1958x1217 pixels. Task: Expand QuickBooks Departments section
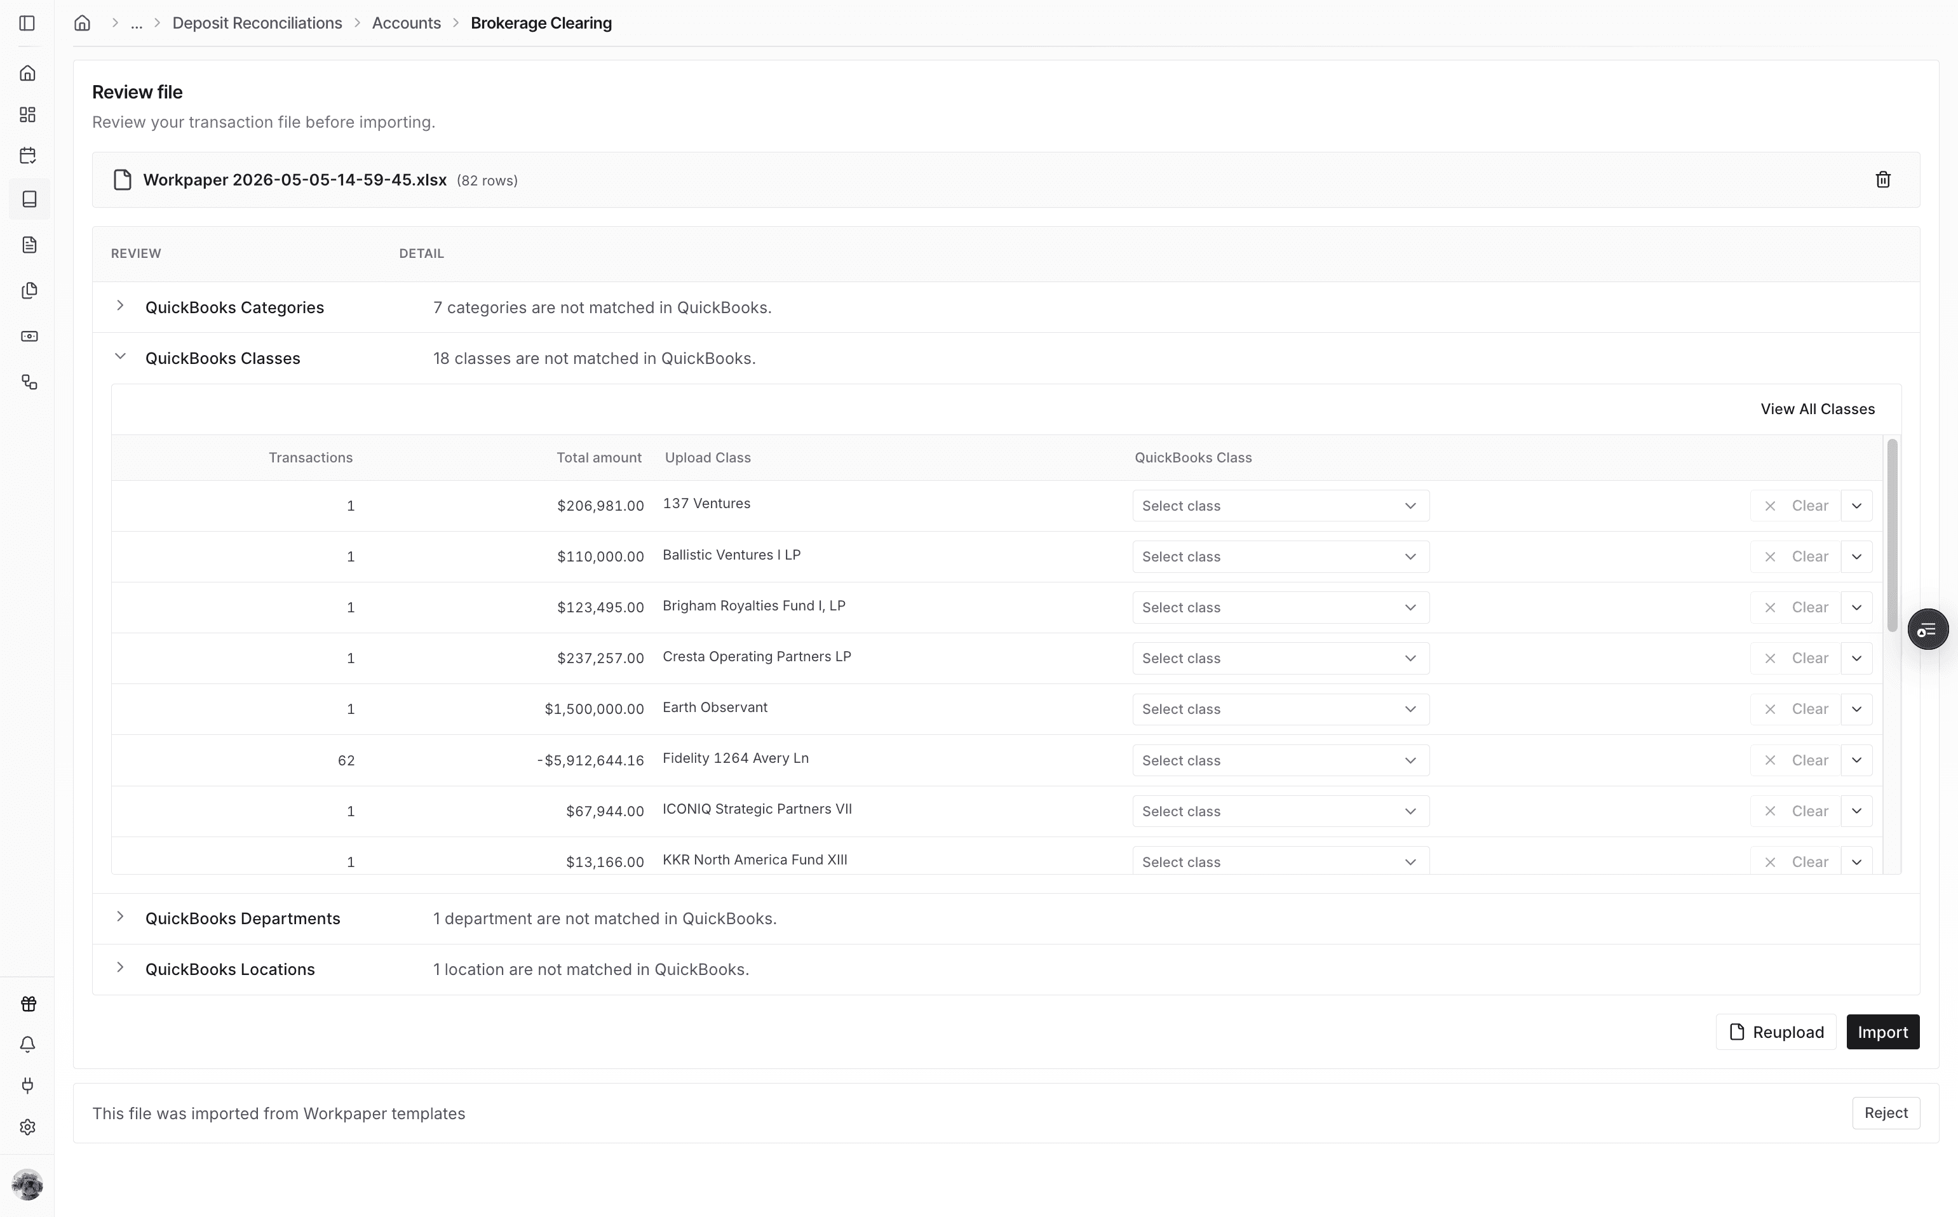click(120, 917)
